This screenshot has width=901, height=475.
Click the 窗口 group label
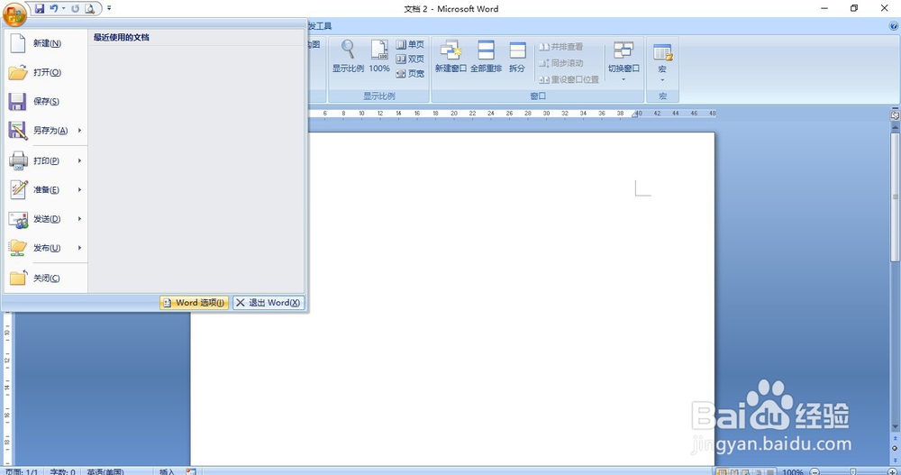(538, 96)
